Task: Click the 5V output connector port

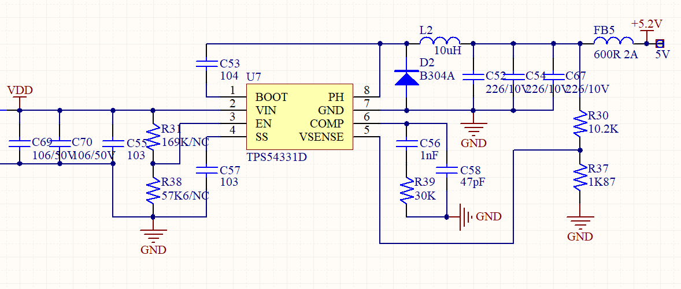Action: pos(660,43)
